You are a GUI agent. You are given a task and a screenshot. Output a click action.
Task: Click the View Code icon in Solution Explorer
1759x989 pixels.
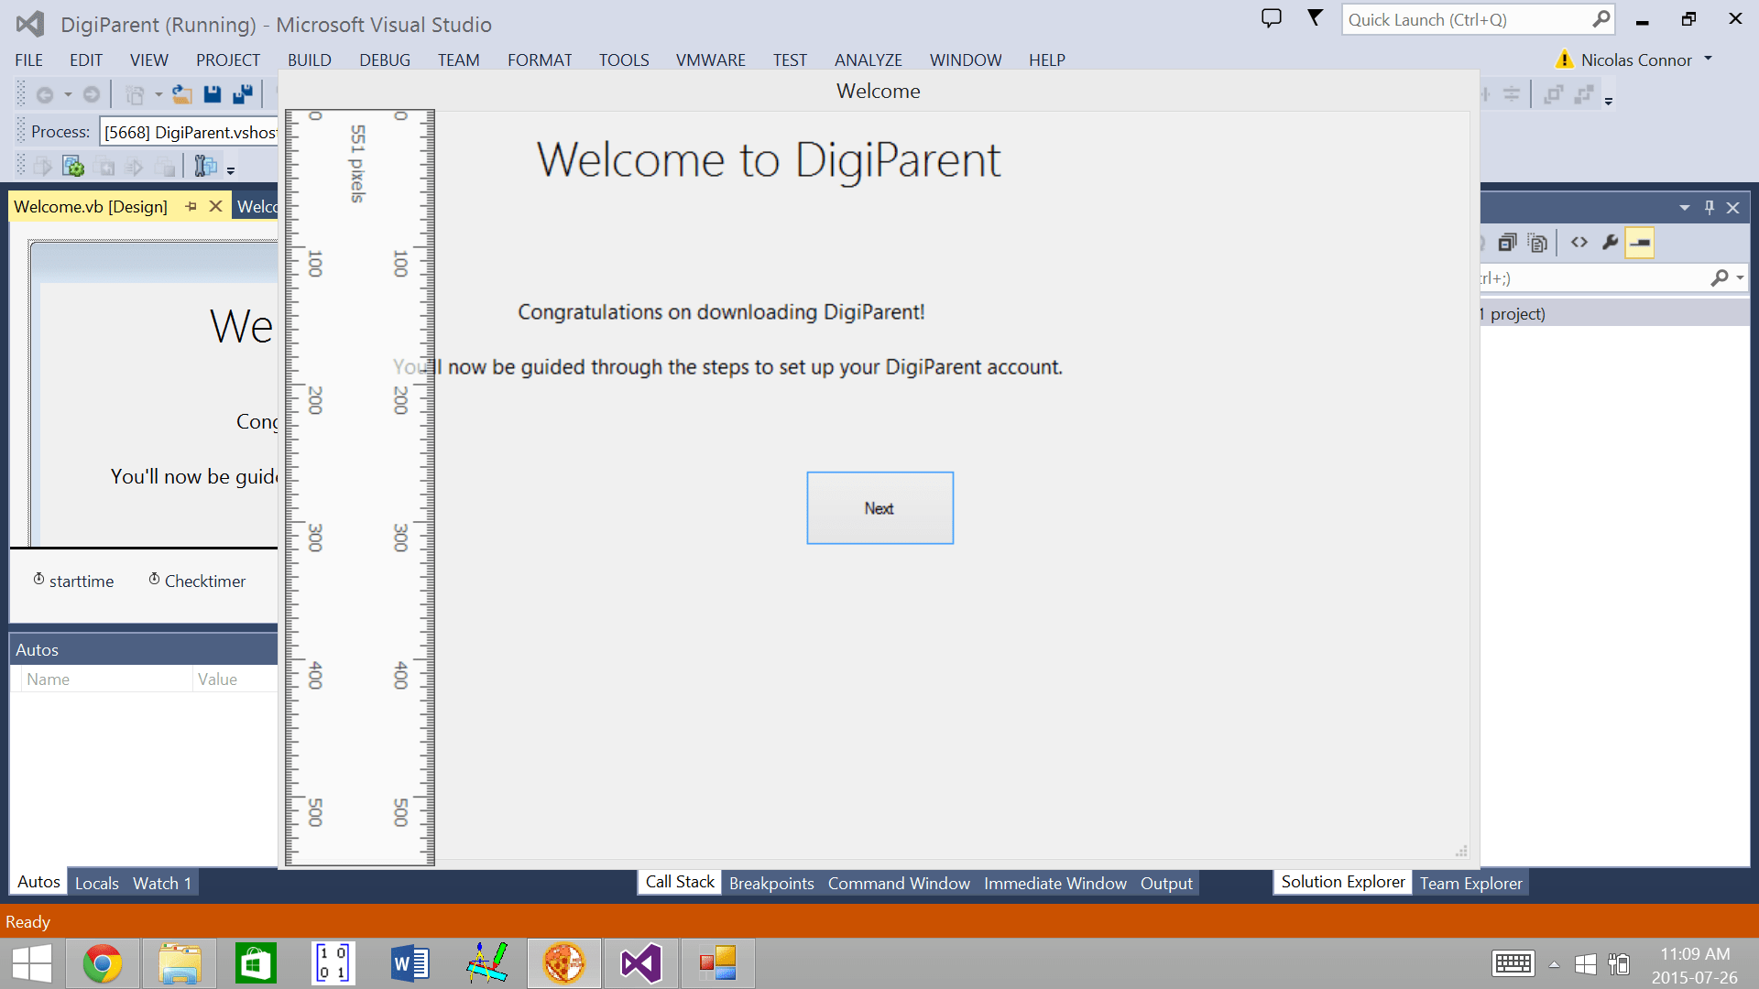[1579, 243]
